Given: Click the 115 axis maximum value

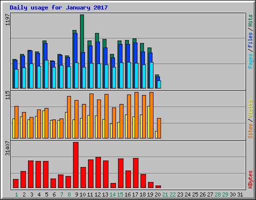Looking at the screenshot, I should pos(7,95).
